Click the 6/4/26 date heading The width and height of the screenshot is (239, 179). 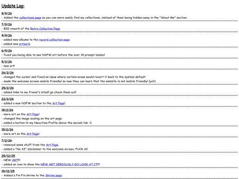[7, 51]
